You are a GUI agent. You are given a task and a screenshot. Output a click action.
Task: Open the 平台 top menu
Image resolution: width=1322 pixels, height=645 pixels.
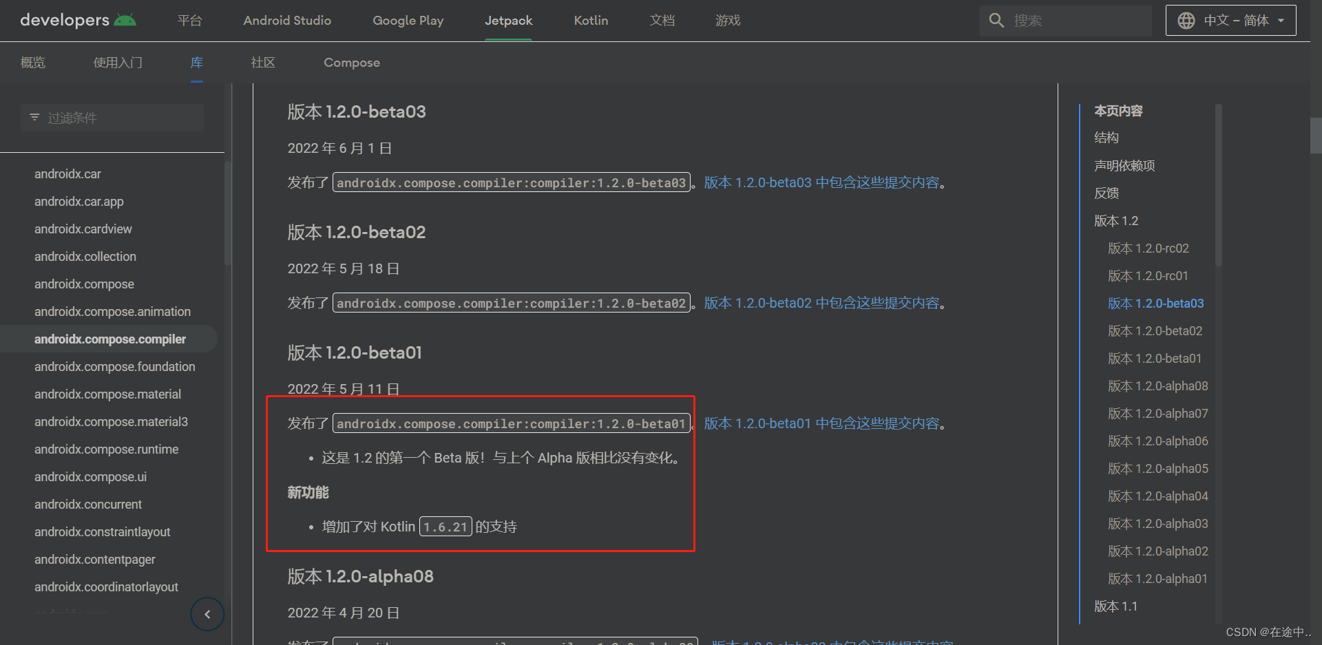pyautogui.click(x=189, y=21)
